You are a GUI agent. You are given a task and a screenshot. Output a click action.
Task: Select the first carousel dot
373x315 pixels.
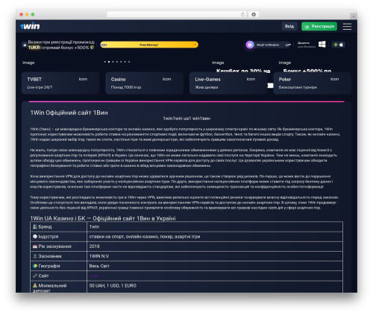105,62
